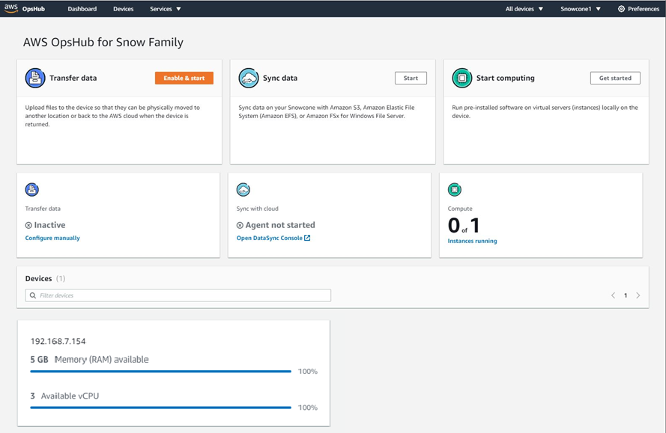Open the All devices dropdown
The image size is (666, 433).
(524, 9)
